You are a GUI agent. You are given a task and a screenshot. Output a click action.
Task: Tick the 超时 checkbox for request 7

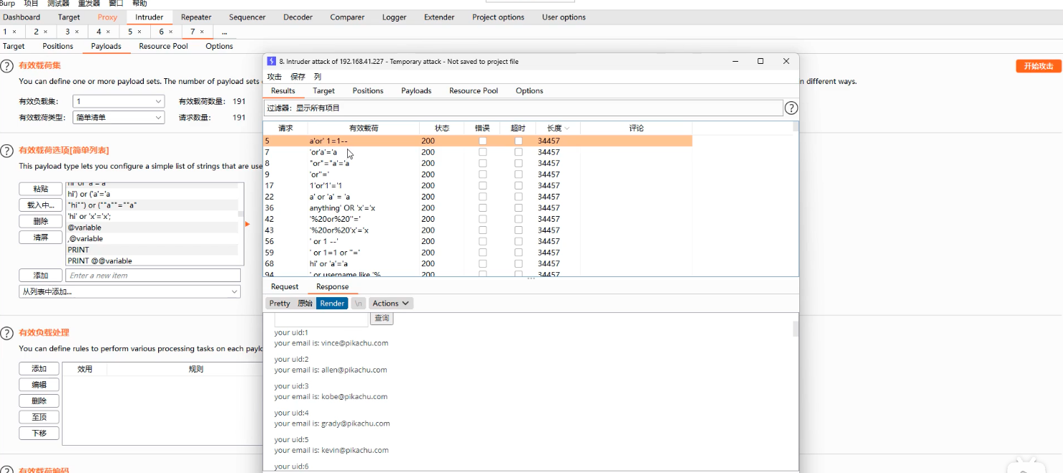518,152
